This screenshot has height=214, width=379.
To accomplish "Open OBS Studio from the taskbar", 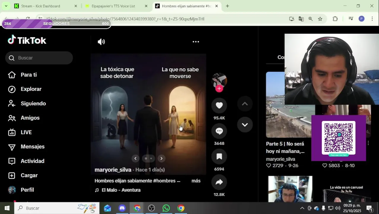I will (x=152, y=208).
